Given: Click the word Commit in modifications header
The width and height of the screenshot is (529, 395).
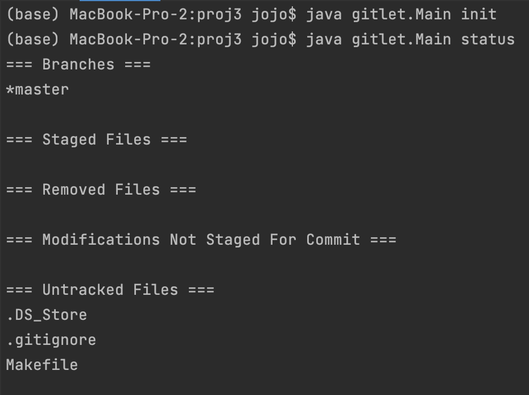Looking at the screenshot, I should pyautogui.click(x=333, y=240).
